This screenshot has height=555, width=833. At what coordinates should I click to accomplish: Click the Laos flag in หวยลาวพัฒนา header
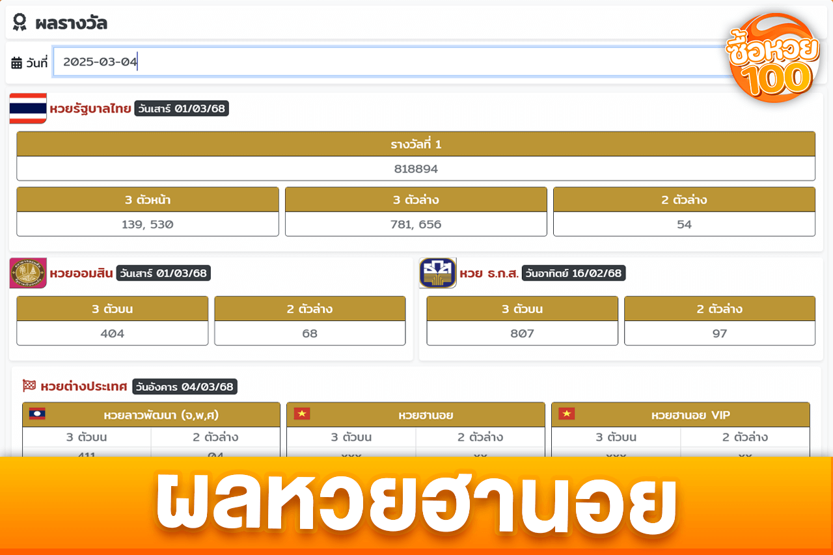37,414
